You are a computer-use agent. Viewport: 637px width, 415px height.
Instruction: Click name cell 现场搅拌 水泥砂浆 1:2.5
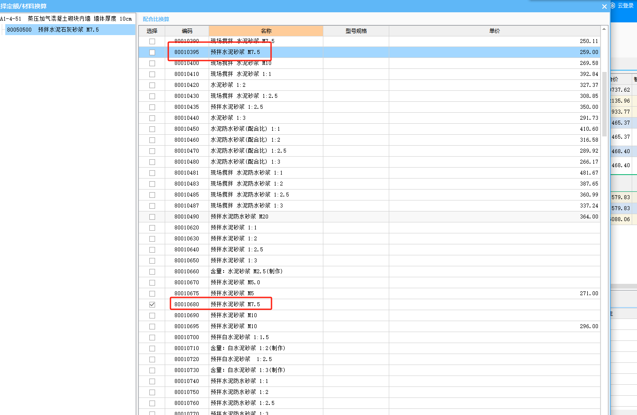[x=266, y=96]
